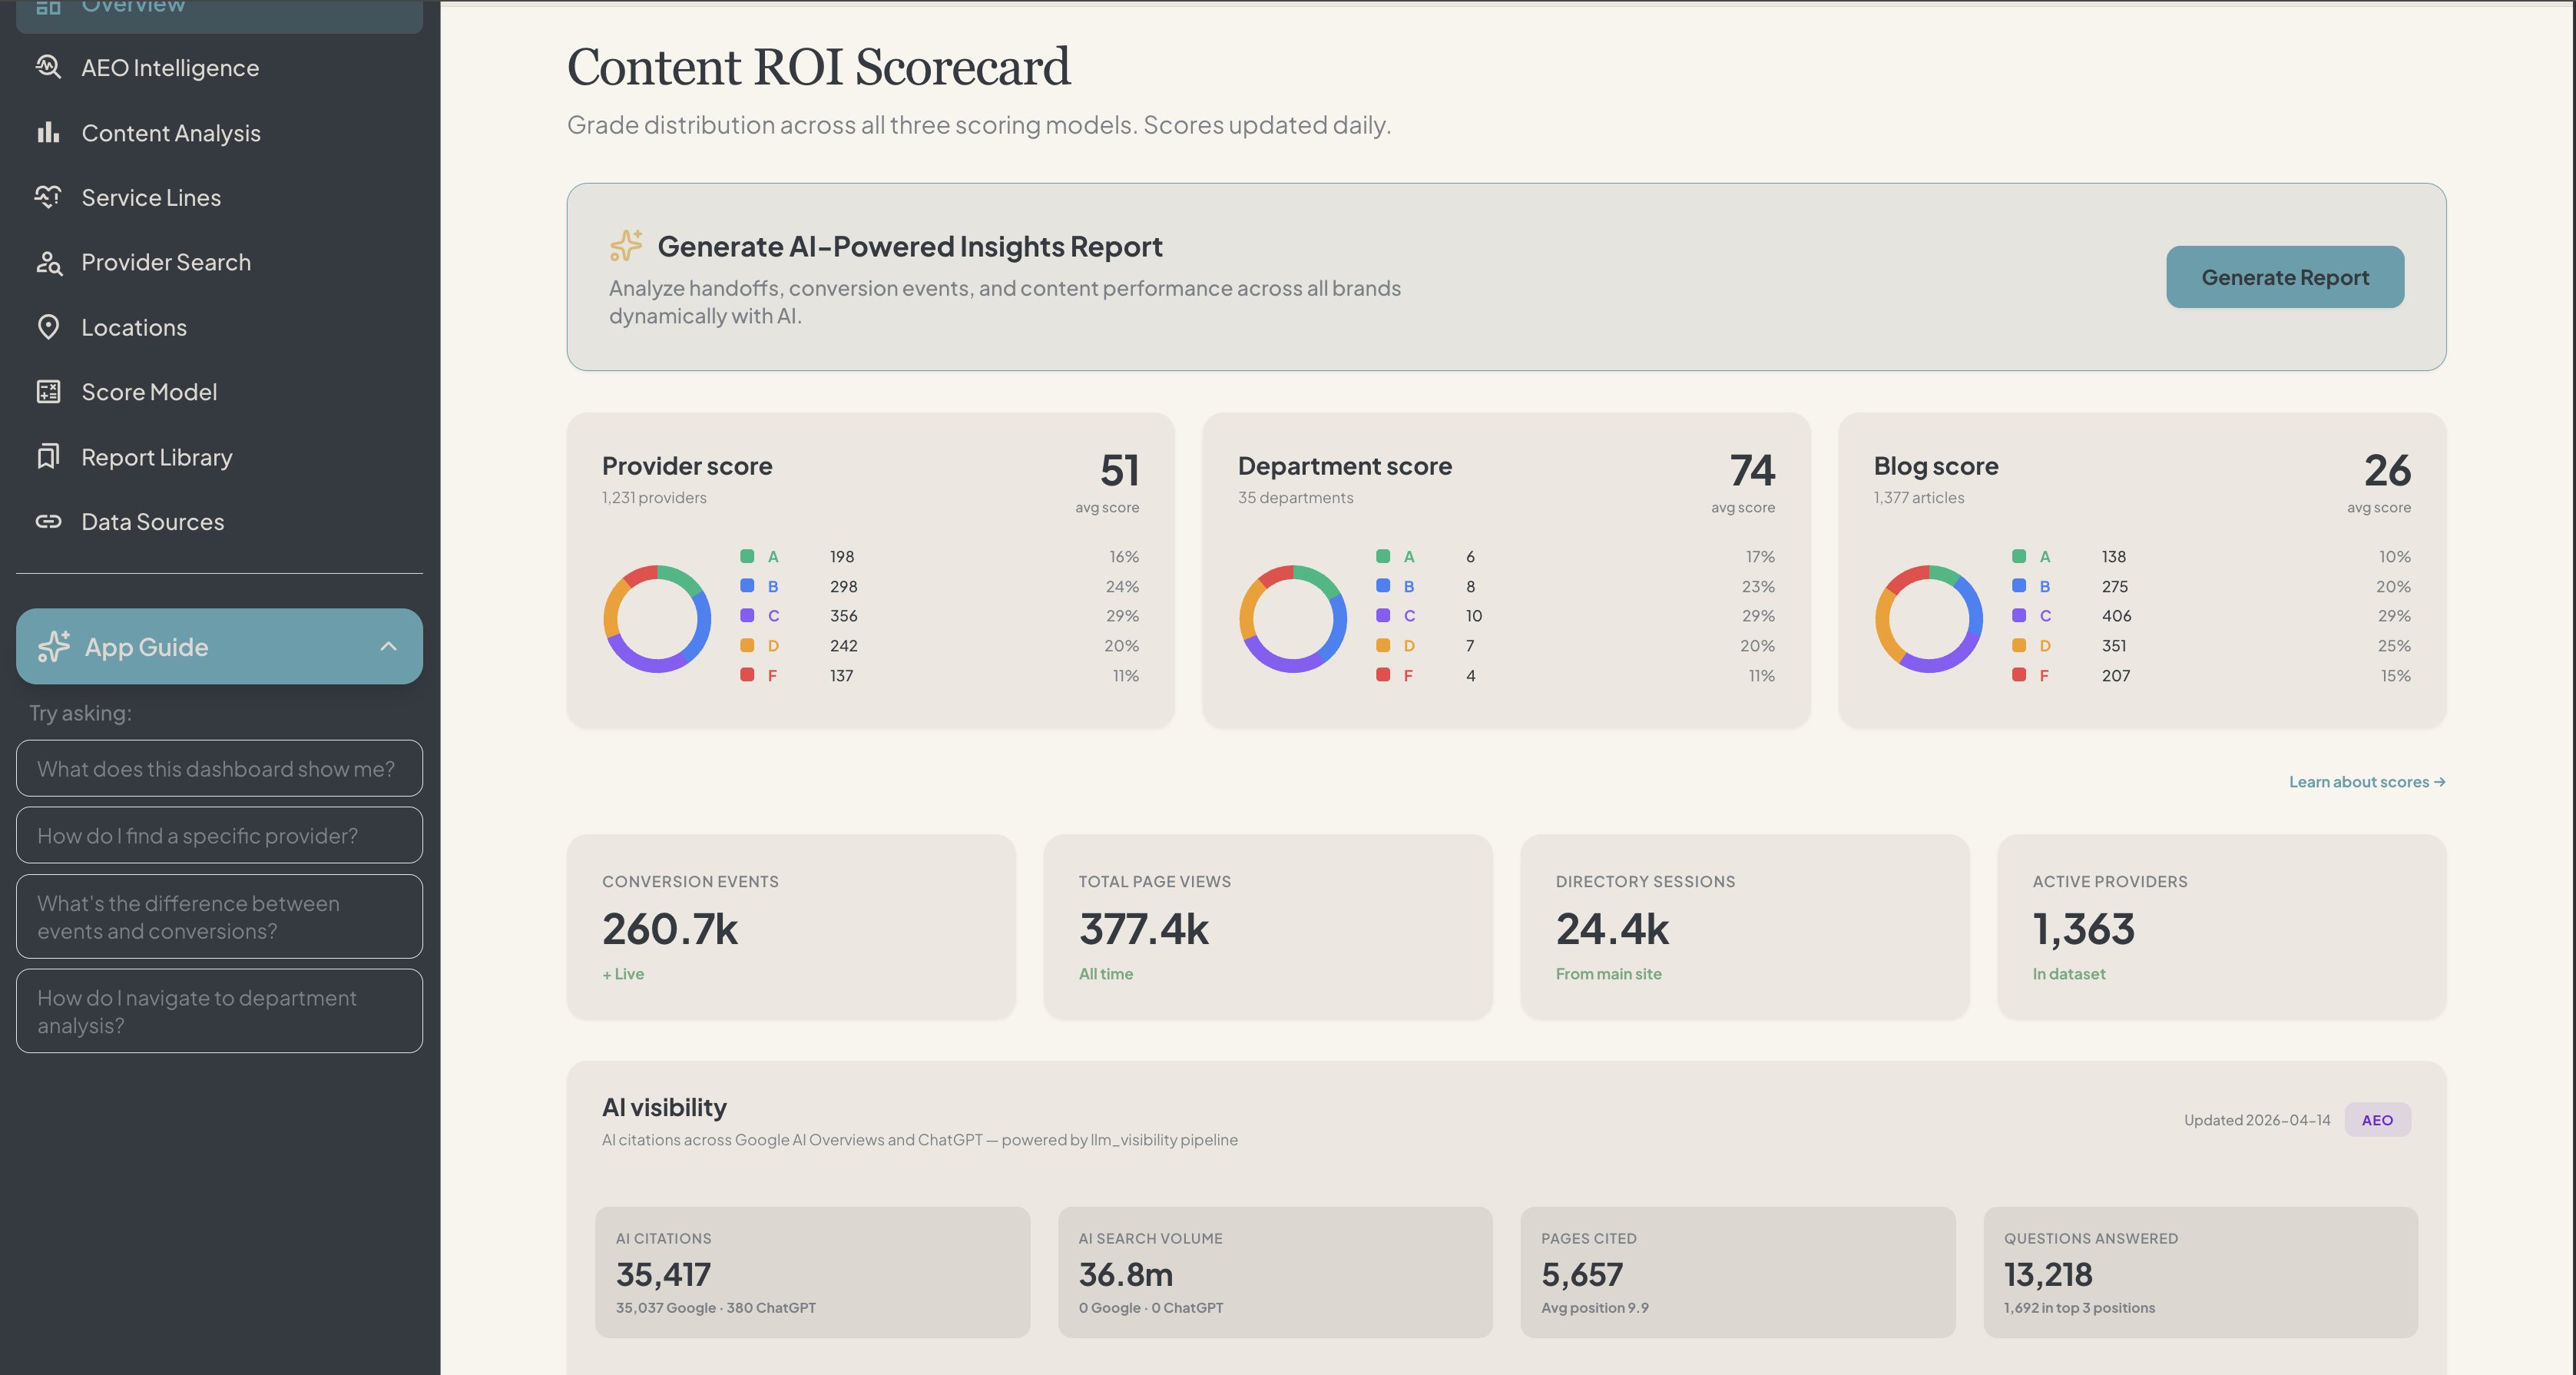The height and width of the screenshot is (1375, 2576).
Task: Click the Blog score donut chart
Action: click(x=1929, y=618)
